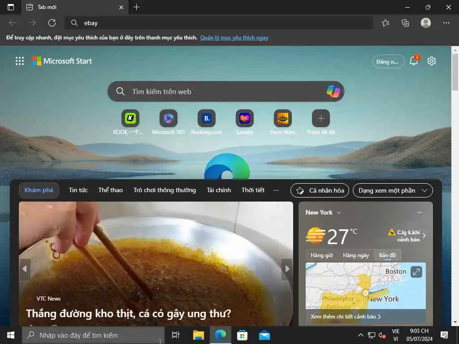Screen dimensions: 459x344
Task: Open page settings gear icon
Action: pyautogui.click(x=432, y=61)
